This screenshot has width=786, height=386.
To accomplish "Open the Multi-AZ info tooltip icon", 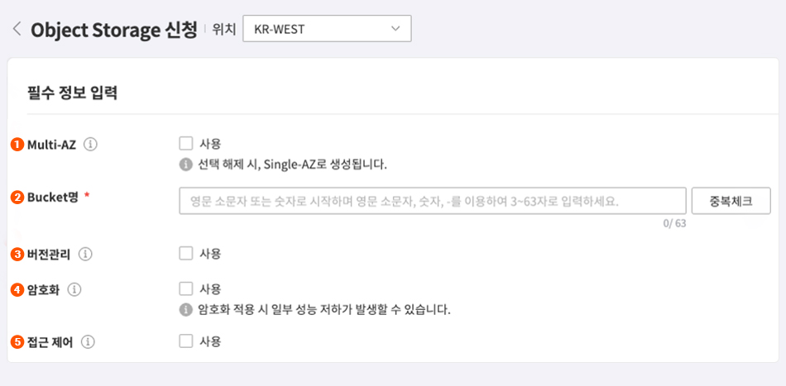I will [x=91, y=145].
